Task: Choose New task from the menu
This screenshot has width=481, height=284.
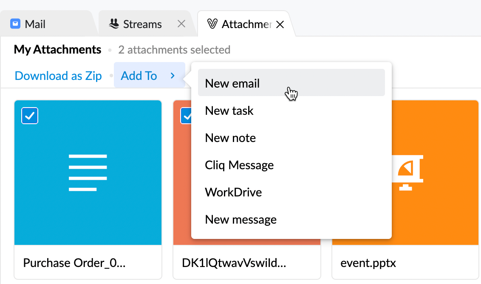Action: click(x=229, y=111)
